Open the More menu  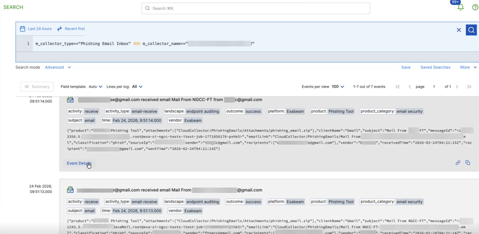[x=468, y=67]
